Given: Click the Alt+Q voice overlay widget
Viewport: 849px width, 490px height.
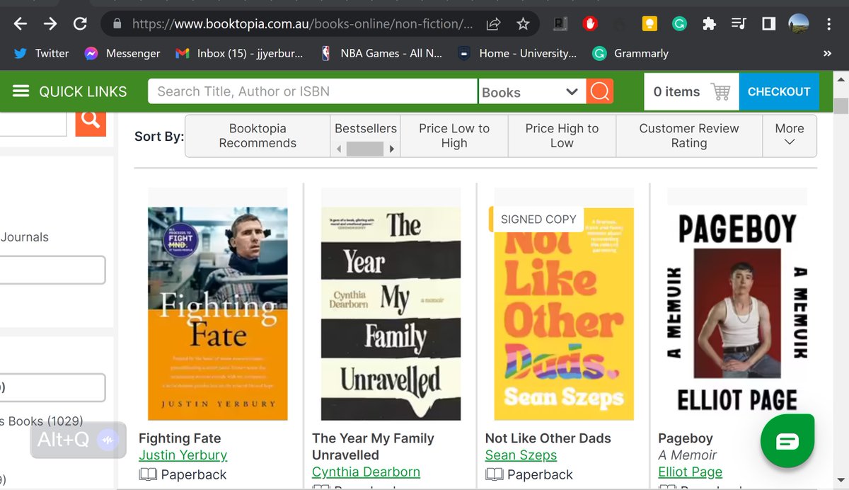Looking at the screenshot, I should [x=78, y=440].
